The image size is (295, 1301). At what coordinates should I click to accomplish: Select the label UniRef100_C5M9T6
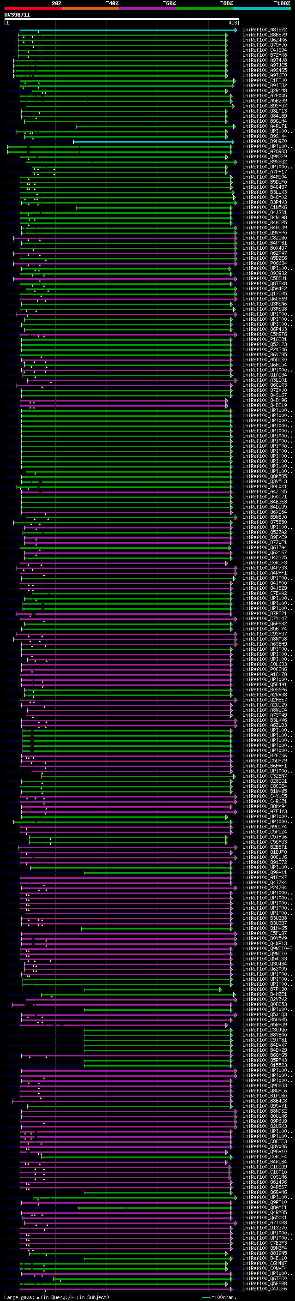point(265,334)
